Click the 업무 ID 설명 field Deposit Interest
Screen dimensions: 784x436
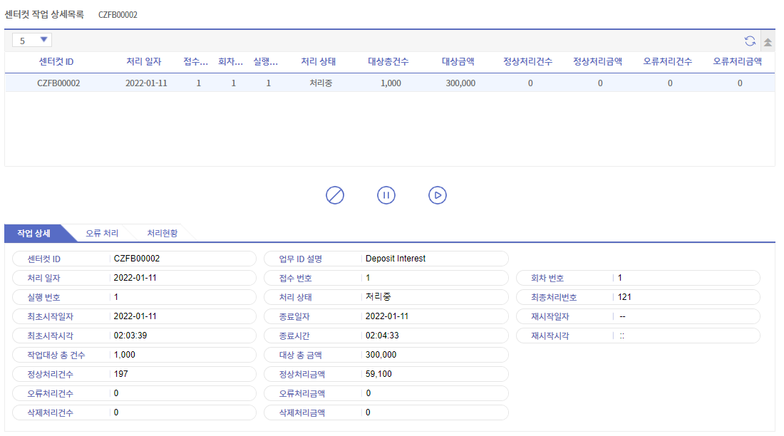(386, 259)
